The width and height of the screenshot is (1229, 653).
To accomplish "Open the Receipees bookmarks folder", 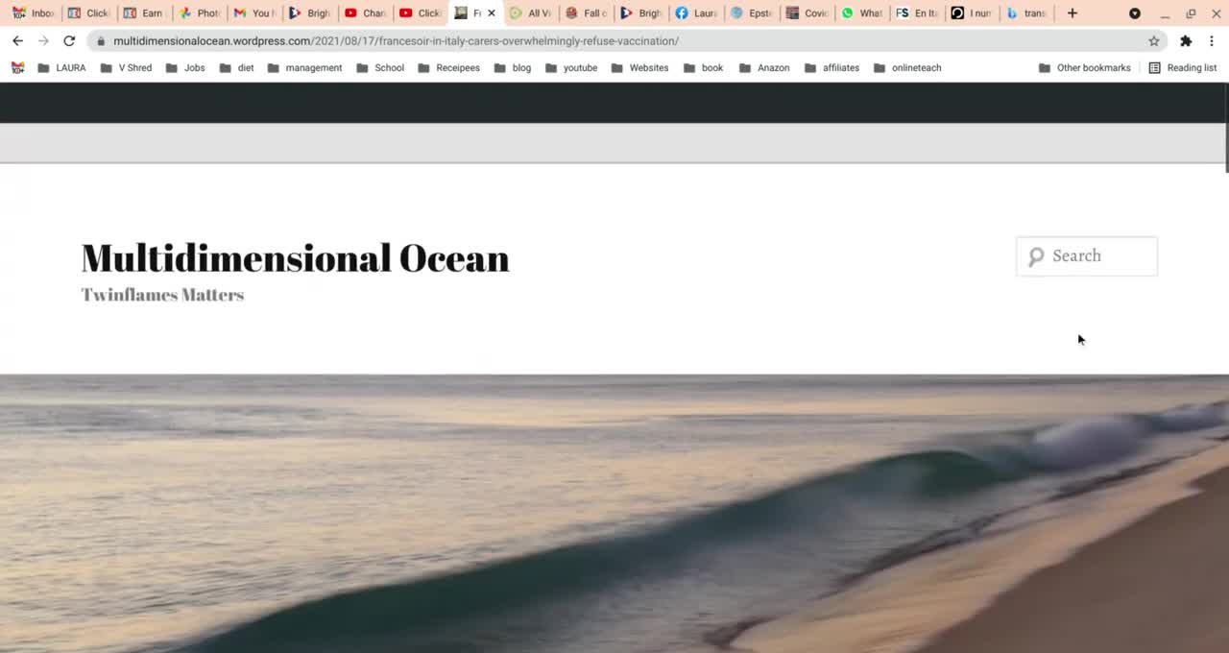I will click(448, 68).
